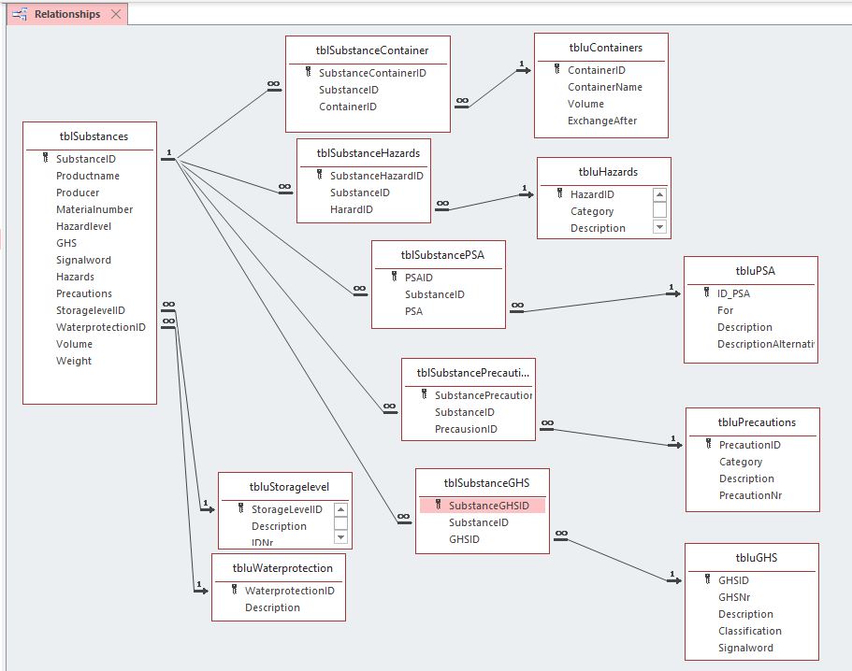Select GHSID field in tblSubstanceGHS
This screenshot has width=852, height=671.
tap(464, 539)
